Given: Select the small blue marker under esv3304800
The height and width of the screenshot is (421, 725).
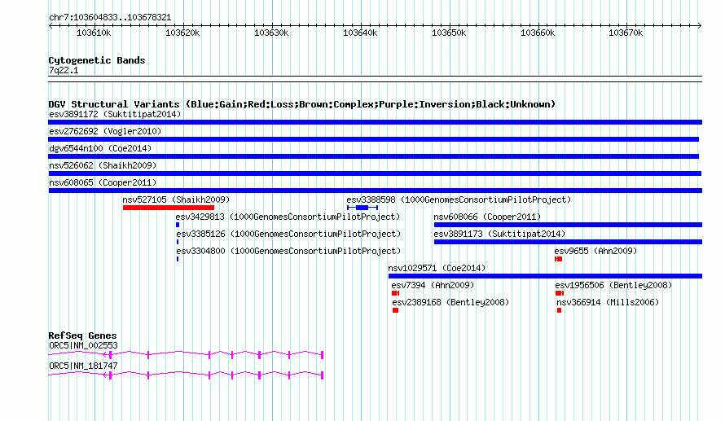Looking at the screenshot, I should [178, 259].
